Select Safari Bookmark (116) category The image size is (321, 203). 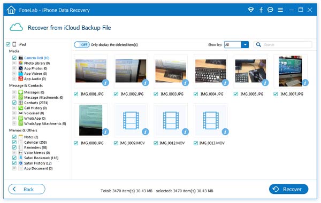(x=41, y=158)
